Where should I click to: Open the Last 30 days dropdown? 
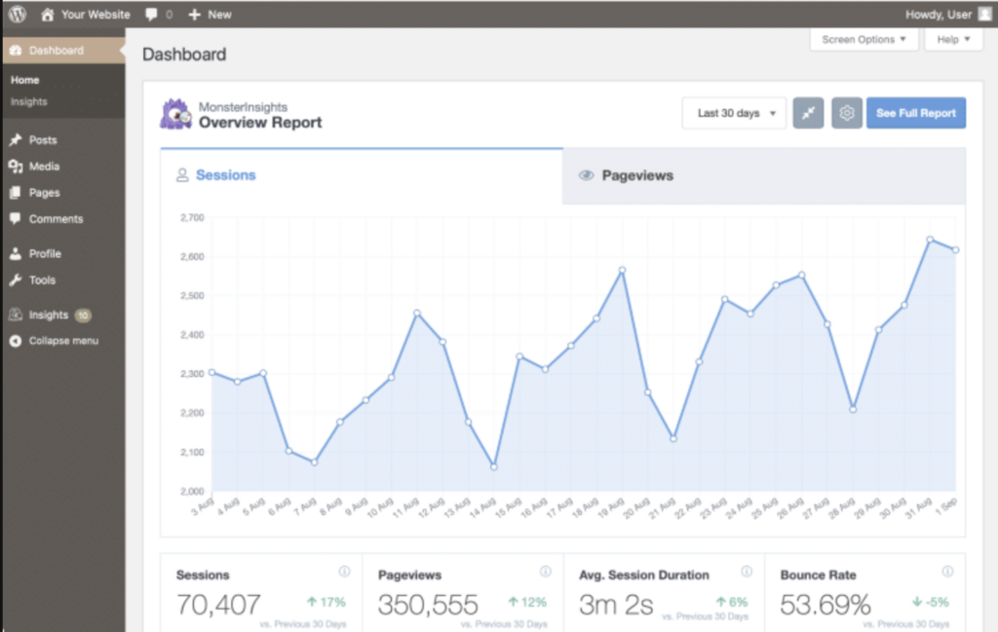click(x=734, y=113)
